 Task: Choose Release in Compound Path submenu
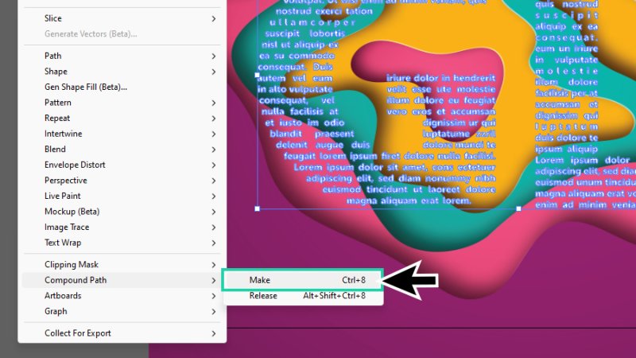click(x=303, y=295)
